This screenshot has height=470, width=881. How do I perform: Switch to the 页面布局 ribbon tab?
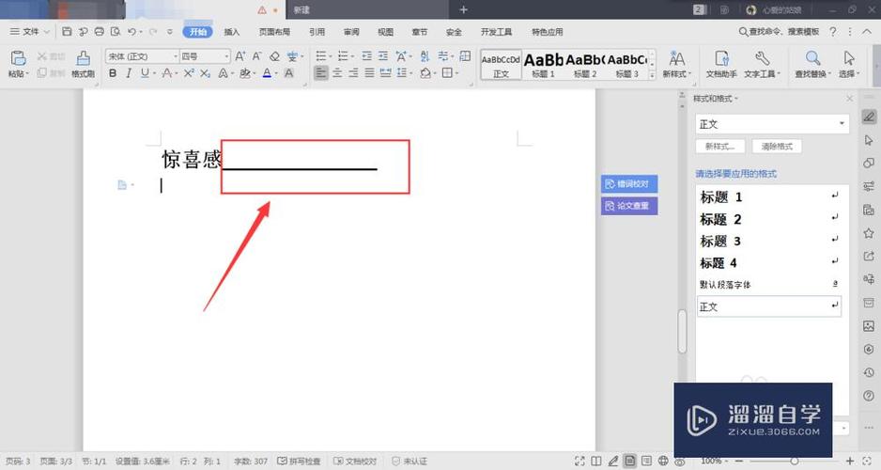pos(274,32)
